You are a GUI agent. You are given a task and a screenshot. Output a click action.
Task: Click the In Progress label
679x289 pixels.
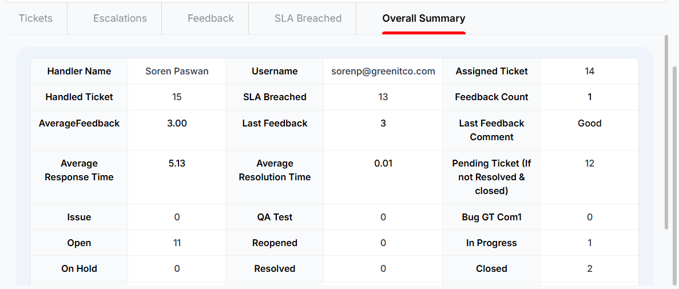pos(491,243)
